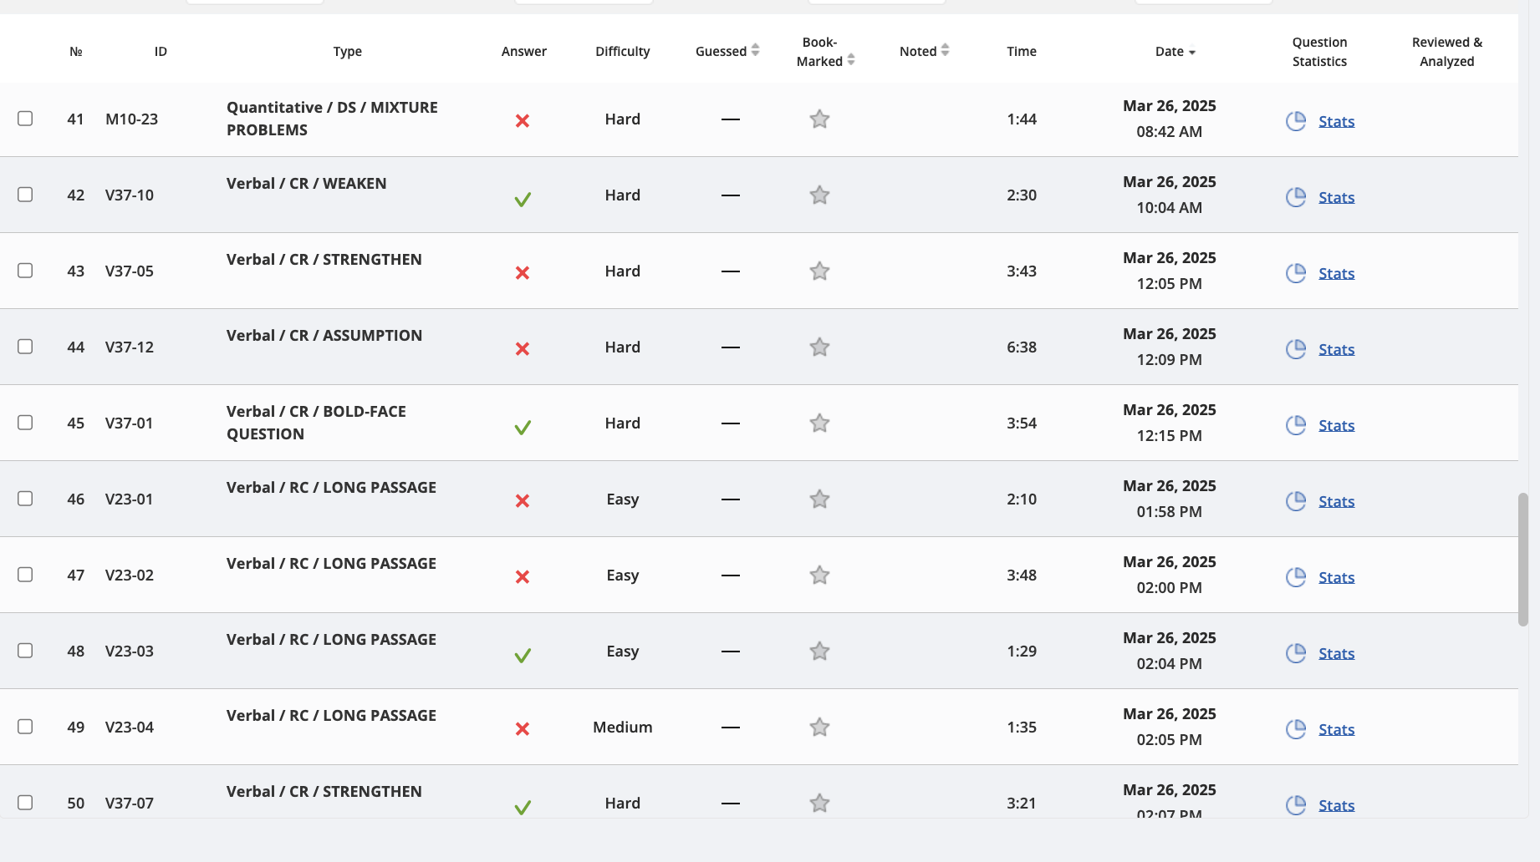
Task: Select the checkbox for question 41
Action: point(25,119)
